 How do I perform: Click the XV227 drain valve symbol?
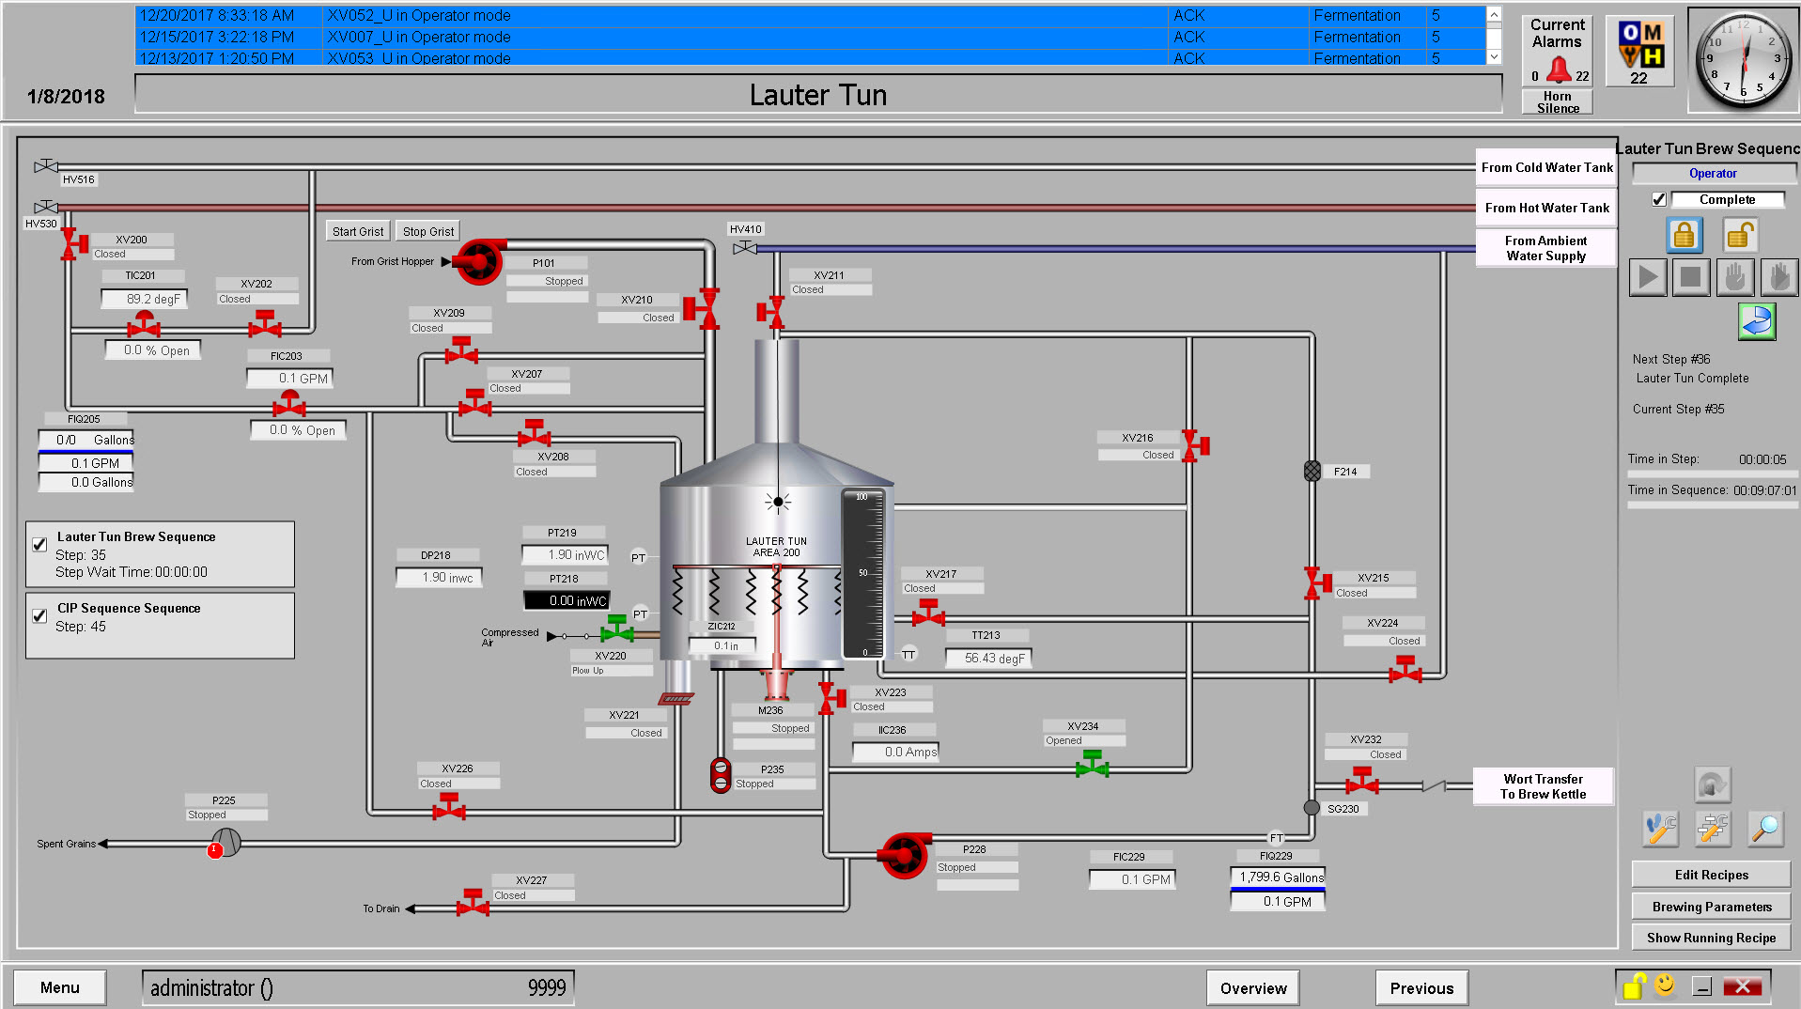pyautogui.click(x=473, y=904)
